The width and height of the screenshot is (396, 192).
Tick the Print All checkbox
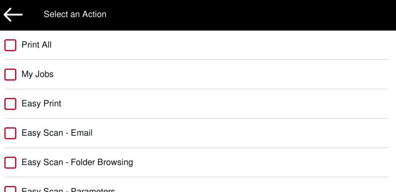pos(10,45)
